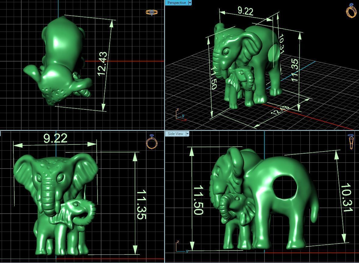Select the 11.35 dimension in the Perspective viewport
359x263 pixels.
click(x=295, y=70)
